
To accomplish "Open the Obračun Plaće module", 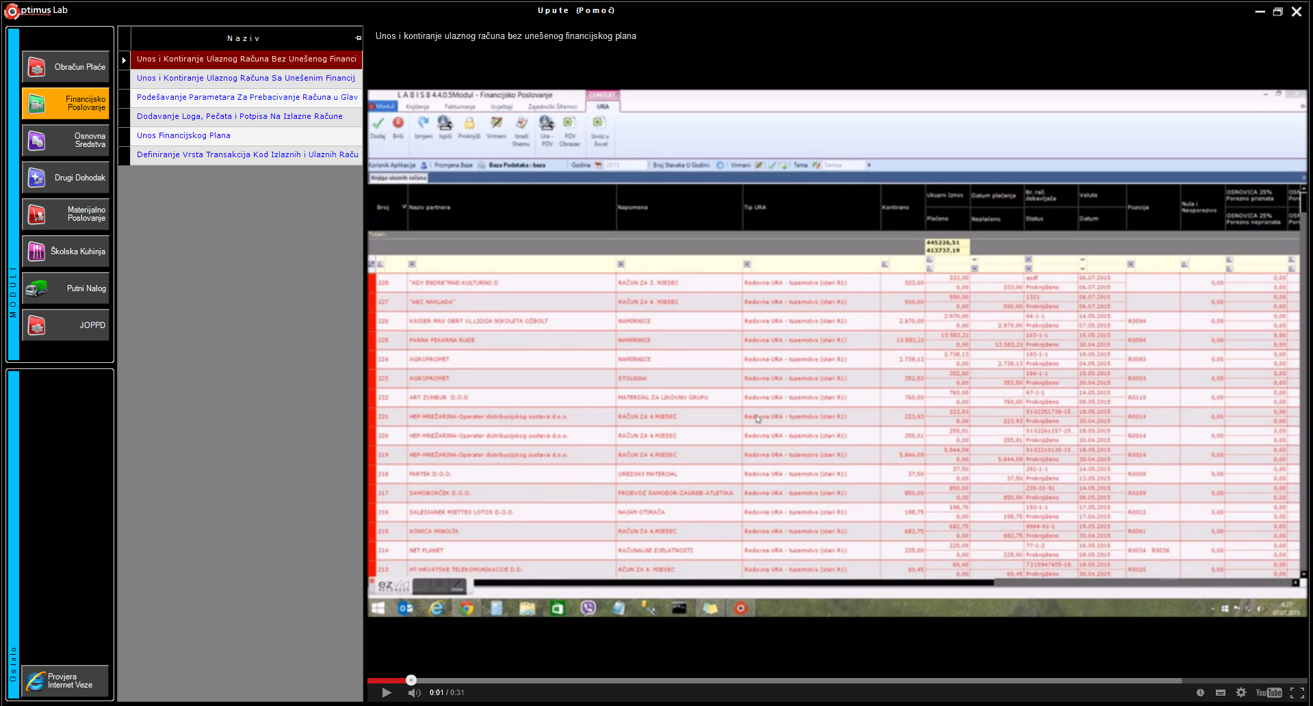I will [x=66, y=67].
